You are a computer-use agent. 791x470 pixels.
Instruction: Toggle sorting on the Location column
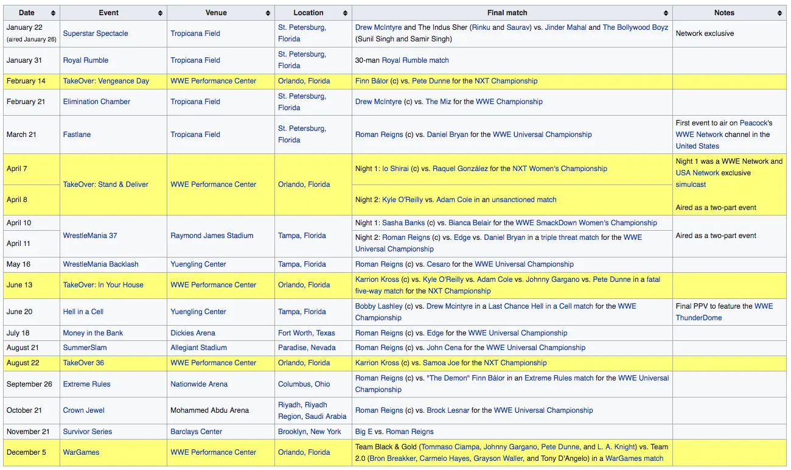[345, 13]
